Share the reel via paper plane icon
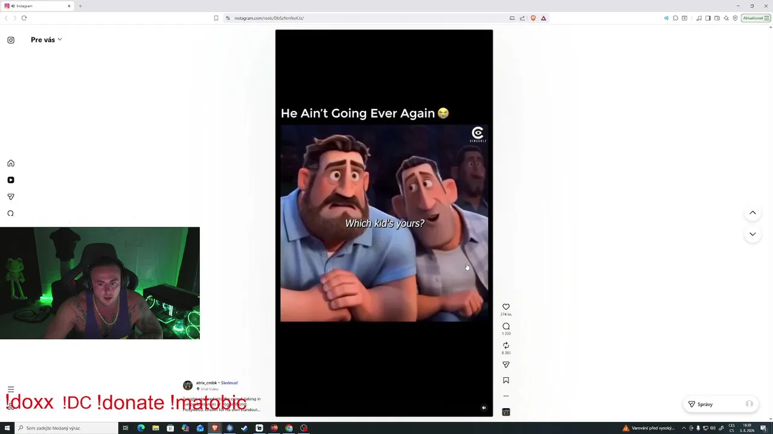Viewport: 773px width, 434px height. pos(506,365)
